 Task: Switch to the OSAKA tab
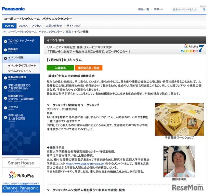coord(23,26)
